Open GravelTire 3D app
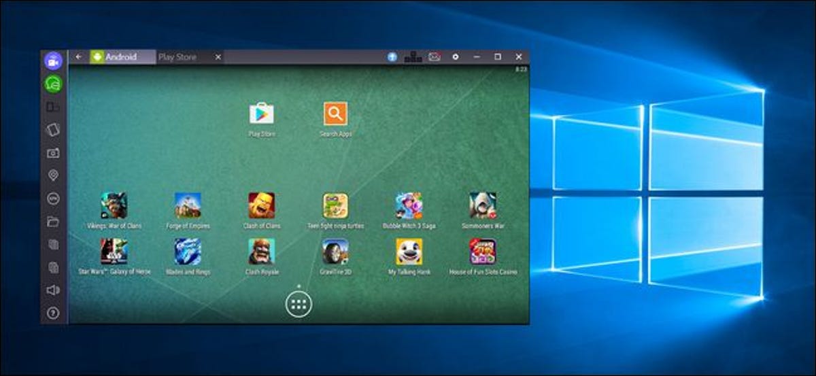The height and width of the screenshot is (376, 816). tap(335, 251)
